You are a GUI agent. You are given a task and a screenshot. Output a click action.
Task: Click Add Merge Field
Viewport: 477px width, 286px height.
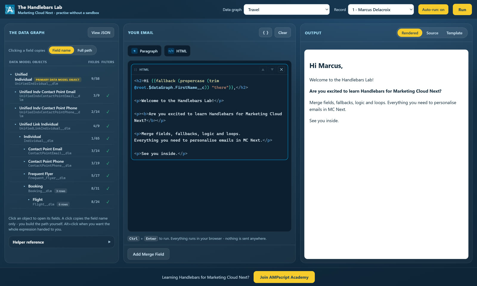[x=148, y=254]
